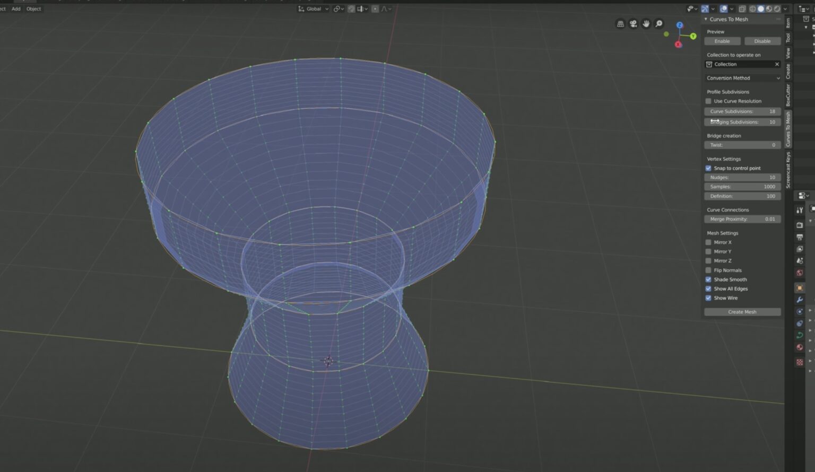Select the Physics properties tab

click(800, 323)
